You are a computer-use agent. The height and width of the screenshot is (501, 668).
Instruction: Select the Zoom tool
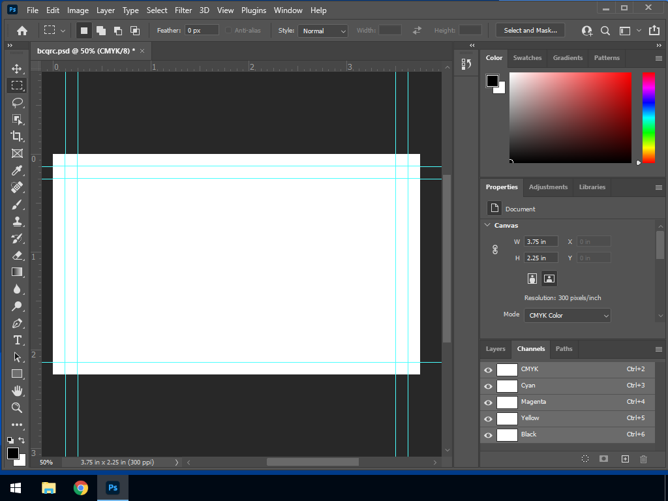17,408
